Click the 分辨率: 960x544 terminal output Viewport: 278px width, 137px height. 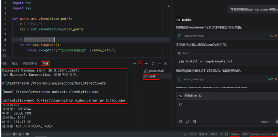coord(17,109)
